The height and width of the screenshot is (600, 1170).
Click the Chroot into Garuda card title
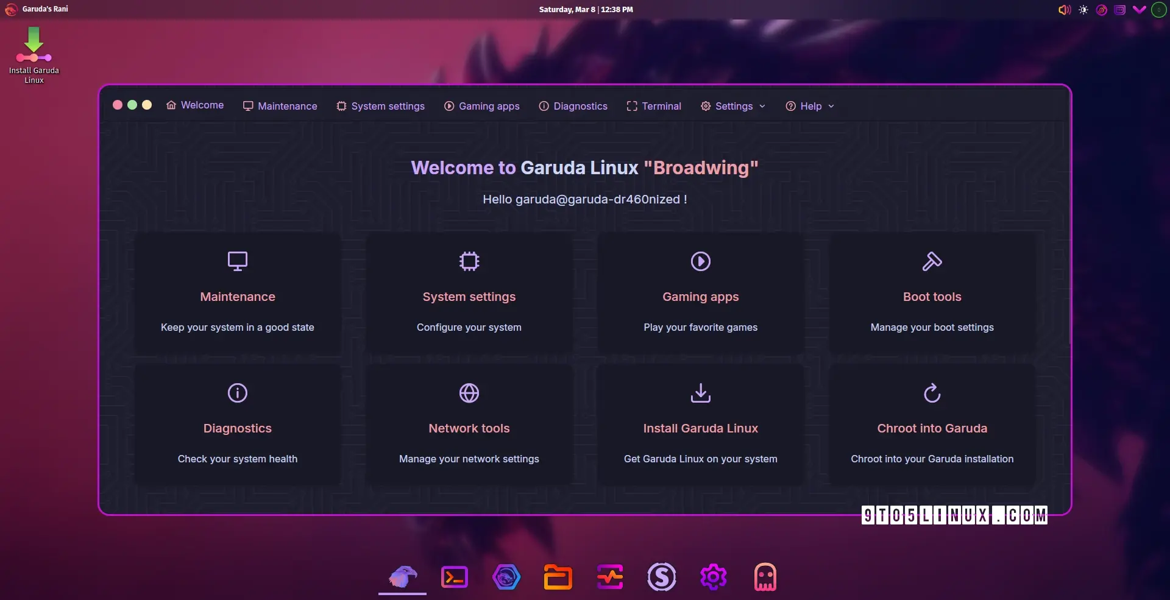[x=932, y=428]
